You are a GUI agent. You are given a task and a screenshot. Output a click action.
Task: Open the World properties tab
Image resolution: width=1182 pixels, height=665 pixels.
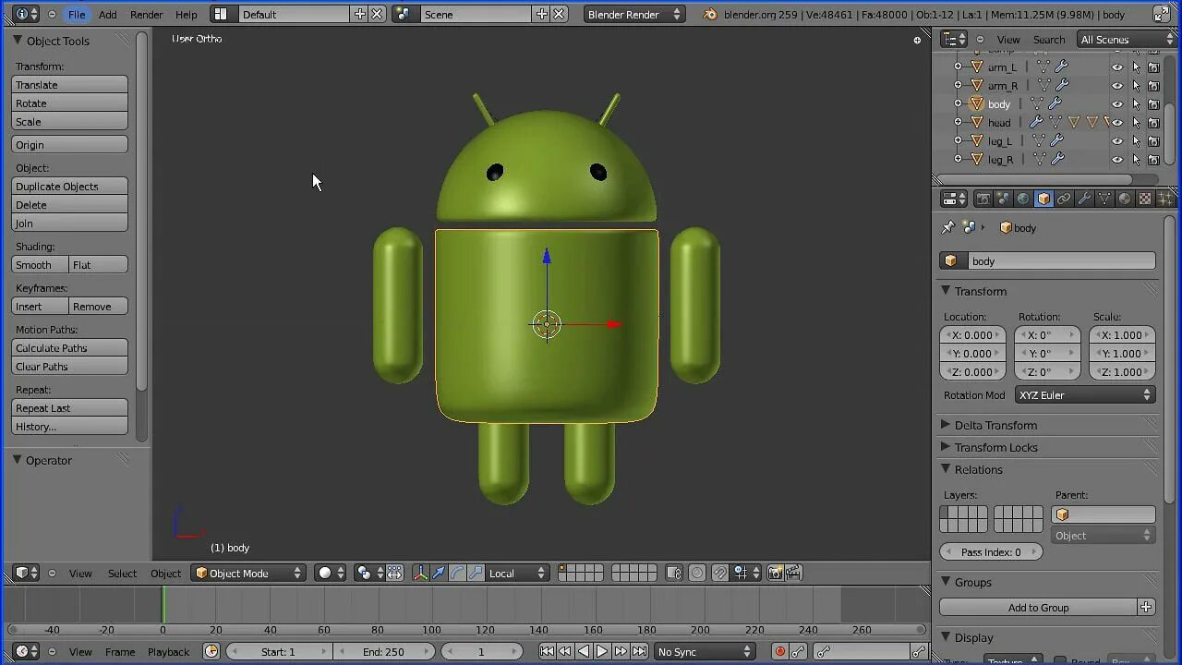coord(1023,199)
